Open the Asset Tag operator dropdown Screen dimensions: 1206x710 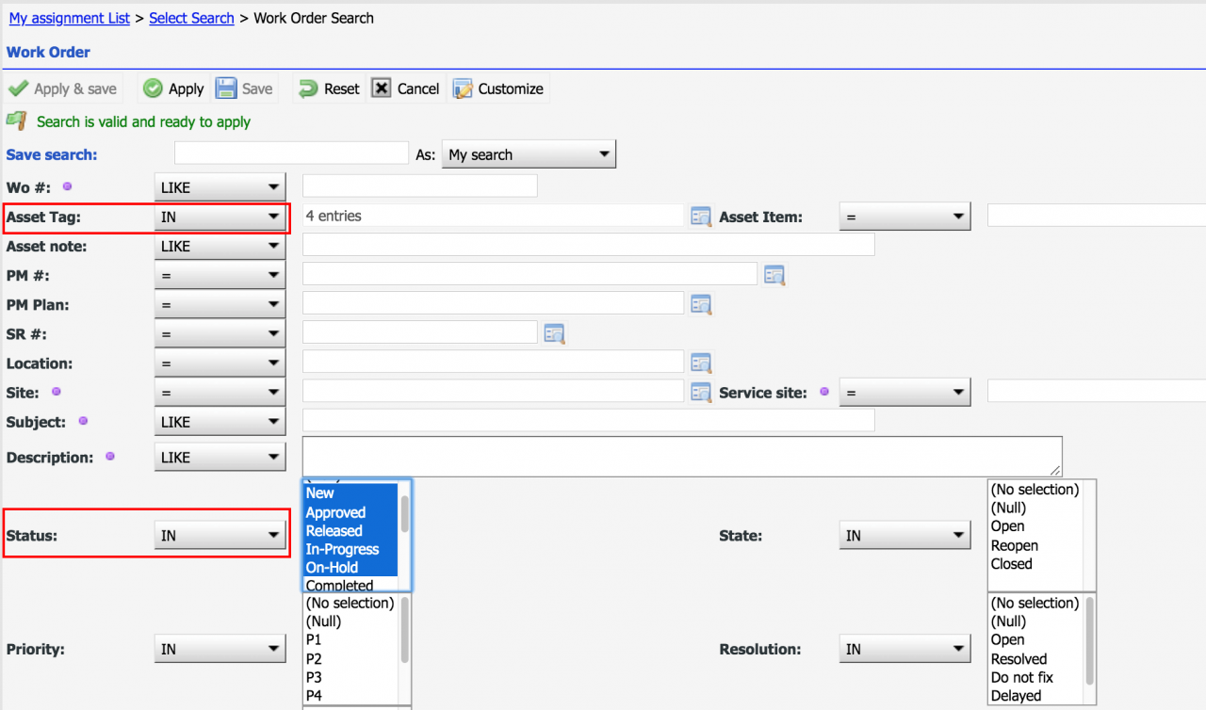click(220, 217)
